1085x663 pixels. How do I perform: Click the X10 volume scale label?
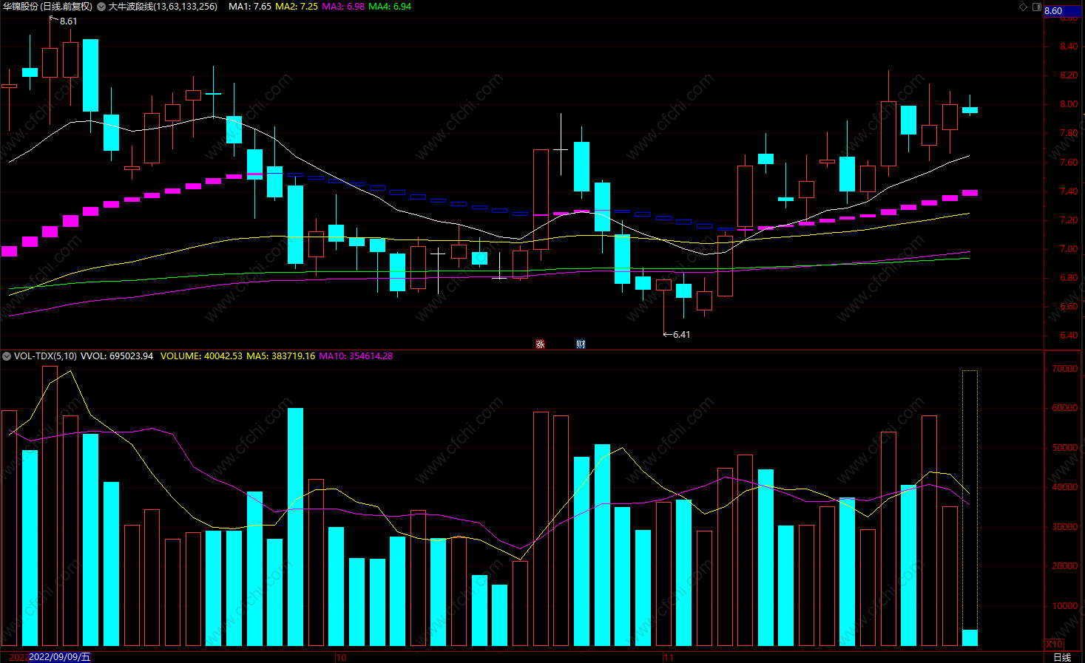click(x=1054, y=644)
